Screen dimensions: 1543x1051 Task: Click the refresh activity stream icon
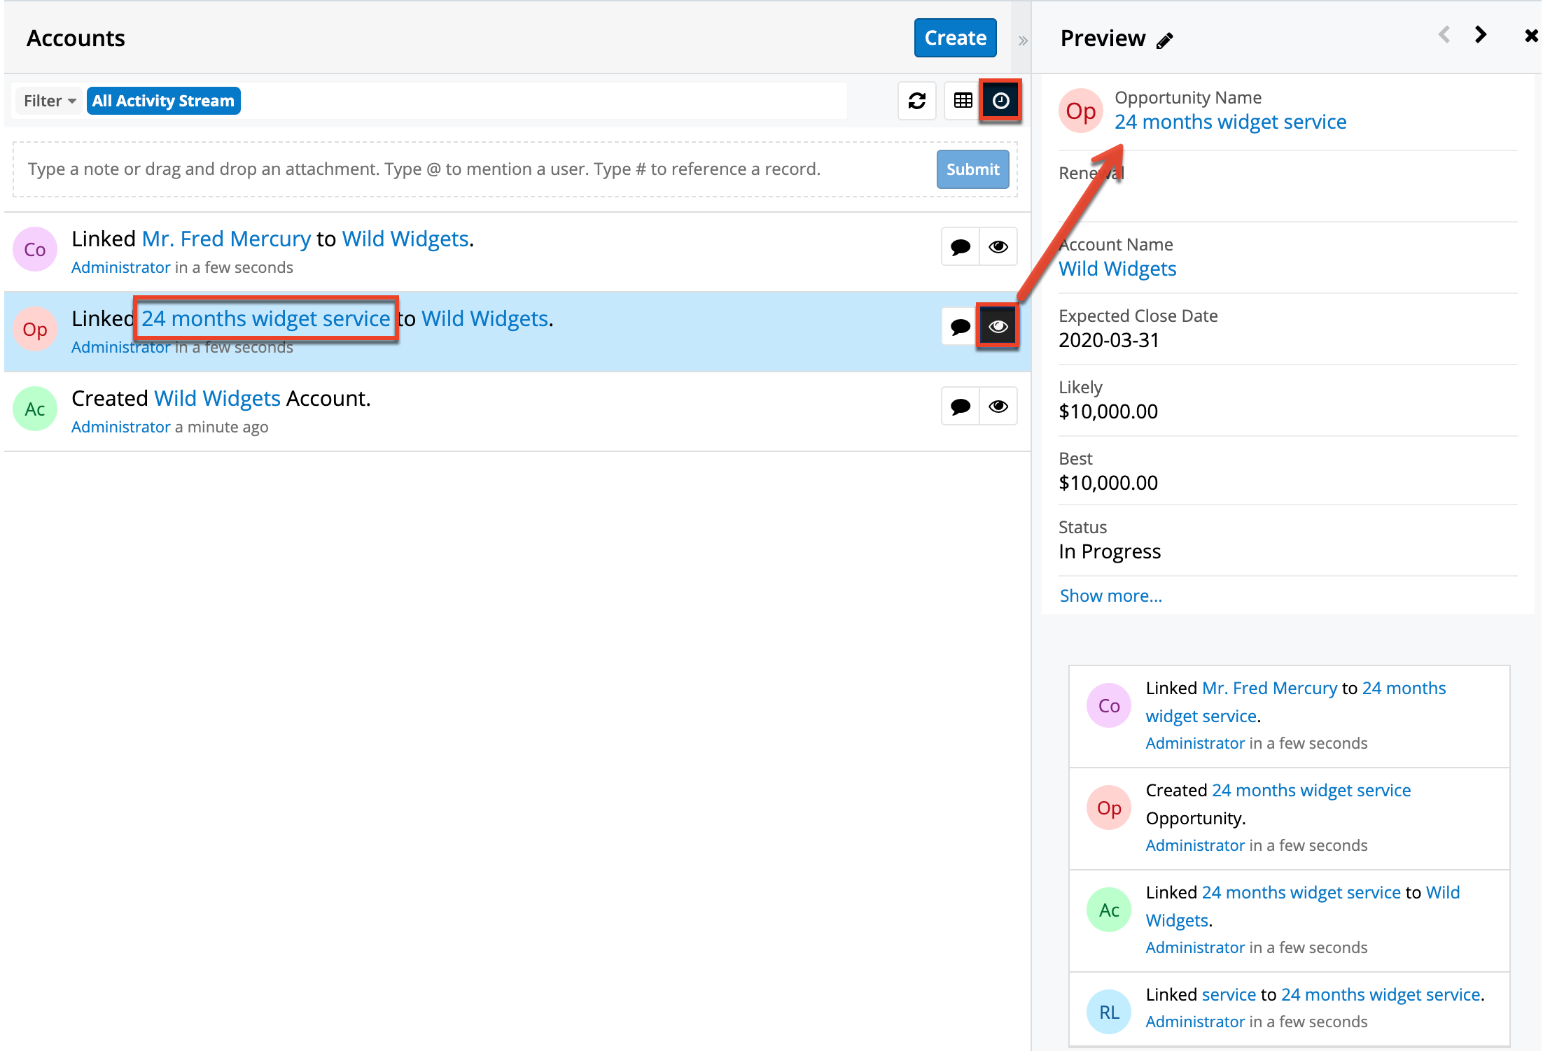click(916, 101)
